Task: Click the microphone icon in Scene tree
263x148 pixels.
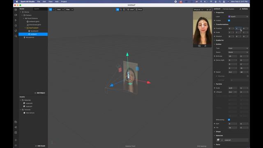Action: pos(24,37)
